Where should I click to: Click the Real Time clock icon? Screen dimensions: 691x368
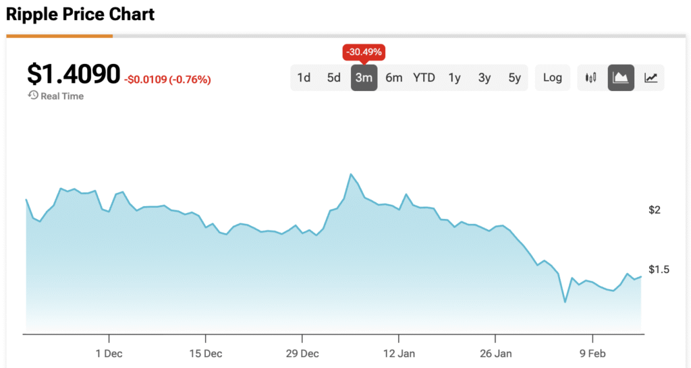[x=32, y=96]
